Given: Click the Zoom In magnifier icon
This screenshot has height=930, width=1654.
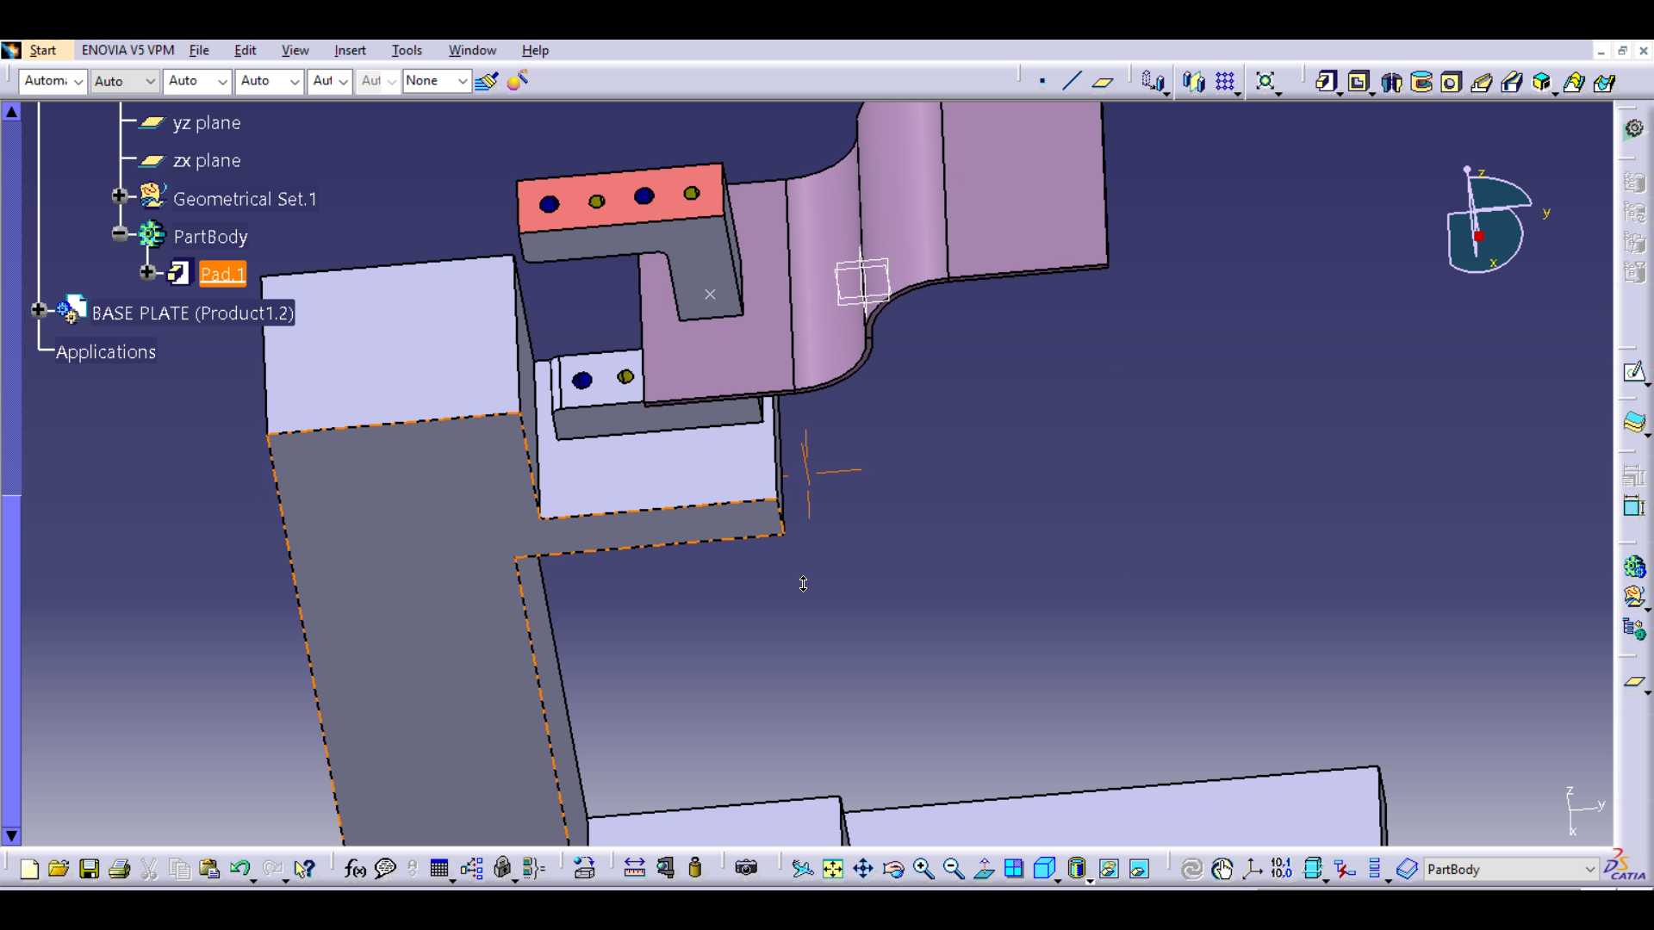Looking at the screenshot, I should (x=923, y=869).
